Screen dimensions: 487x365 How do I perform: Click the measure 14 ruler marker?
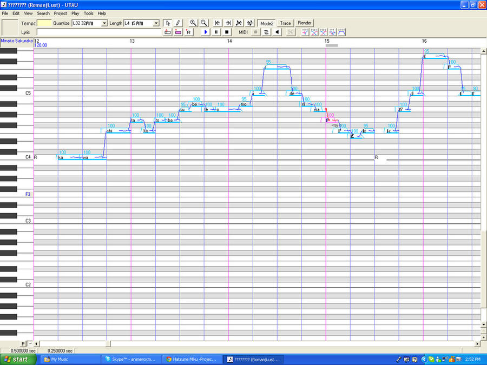click(229, 41)
